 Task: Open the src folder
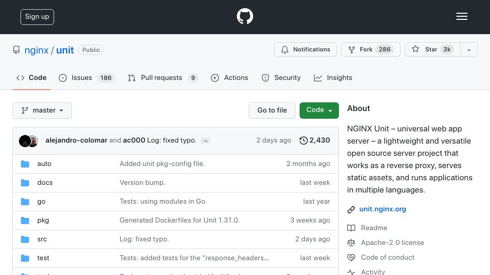point(42,239)
